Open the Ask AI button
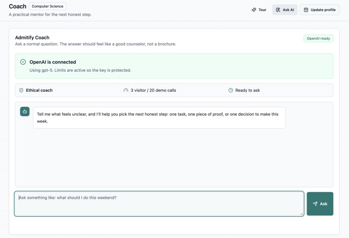 pos(284,10)
